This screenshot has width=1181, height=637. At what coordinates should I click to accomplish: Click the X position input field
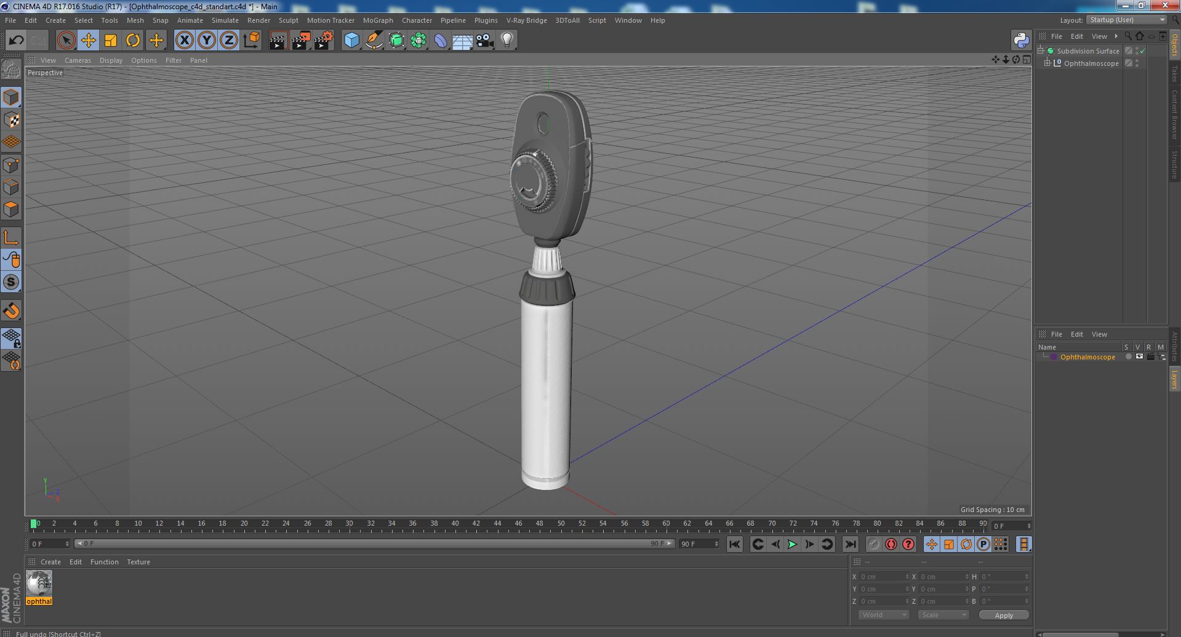pos(884,577)
